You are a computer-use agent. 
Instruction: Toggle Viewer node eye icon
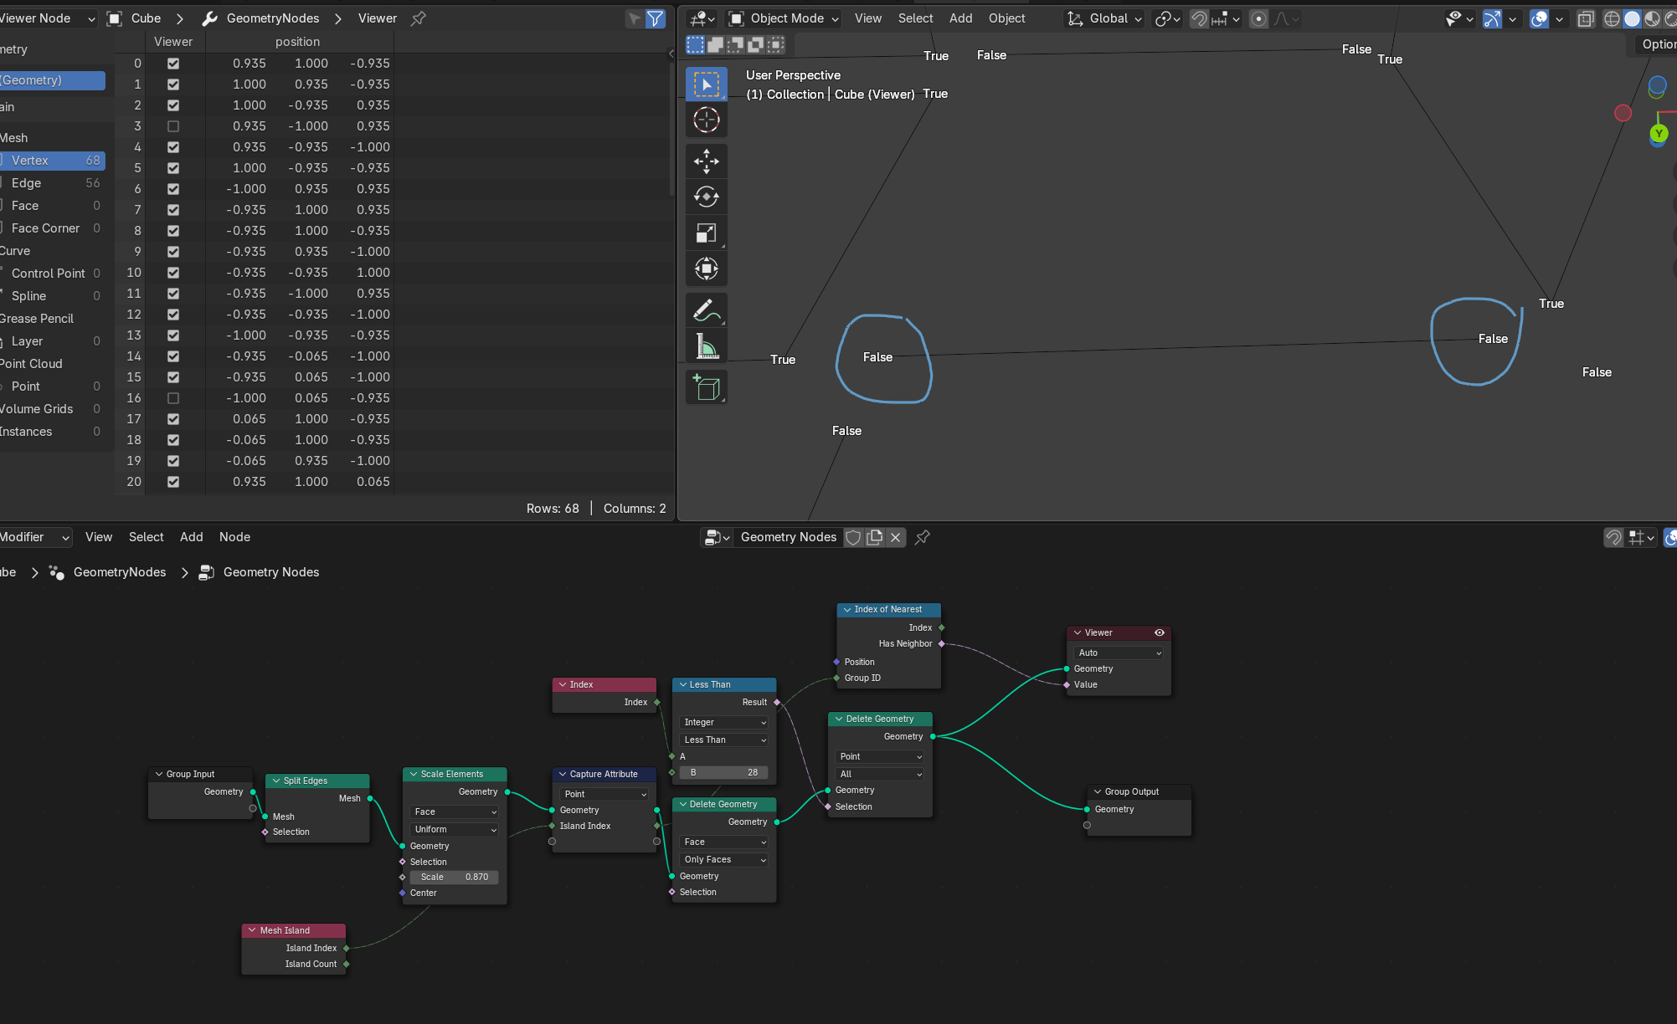coord(1160,632)
